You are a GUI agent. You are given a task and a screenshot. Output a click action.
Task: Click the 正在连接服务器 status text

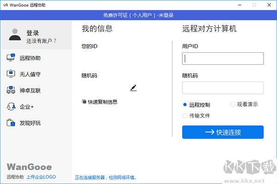[105, 177]
